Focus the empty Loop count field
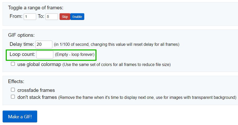The image size is (238, 125). click(45, 55)
